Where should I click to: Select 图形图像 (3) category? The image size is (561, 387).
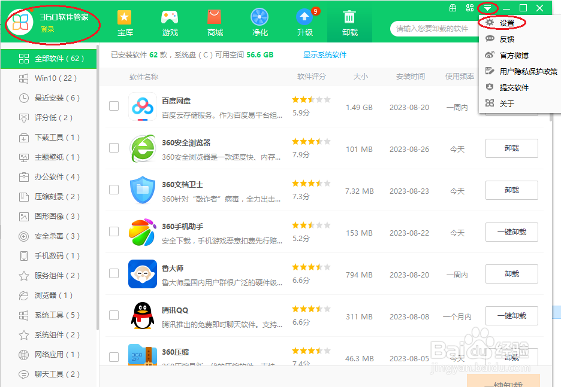click(49, 217)
